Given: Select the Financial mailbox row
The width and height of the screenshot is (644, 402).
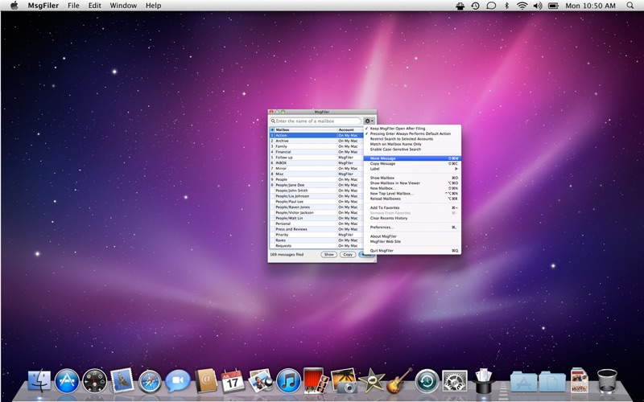Looking at the screenshot, I should click(x=316, y=152).
